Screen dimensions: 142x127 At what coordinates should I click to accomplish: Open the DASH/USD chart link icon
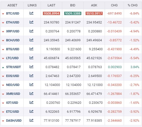31,120
